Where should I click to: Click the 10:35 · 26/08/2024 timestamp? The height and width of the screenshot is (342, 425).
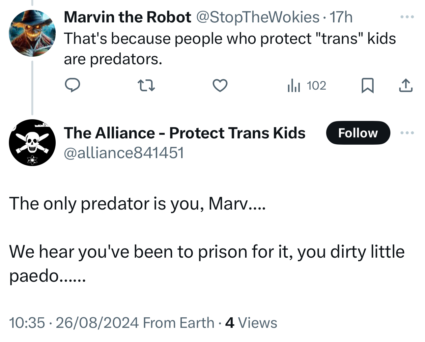75,323
